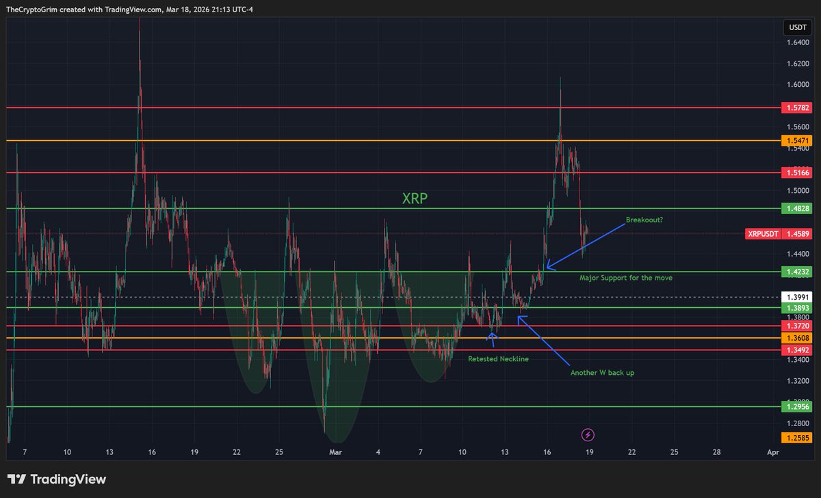Select the 1.3893 green price label

coord(796,308)
